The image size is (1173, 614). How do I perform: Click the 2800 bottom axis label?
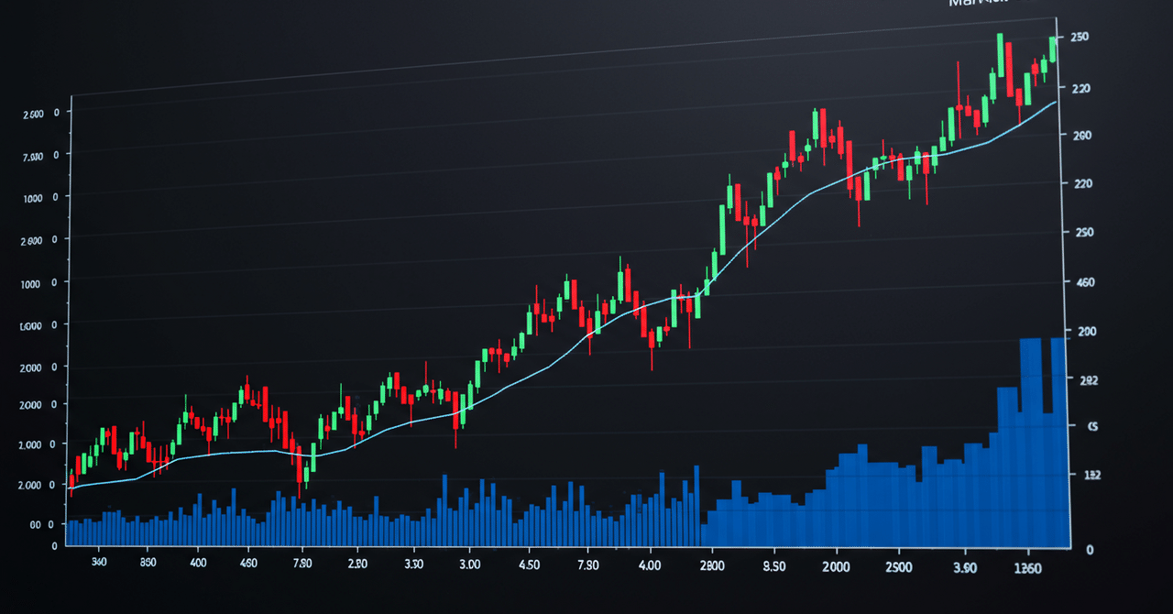[712, 566]
